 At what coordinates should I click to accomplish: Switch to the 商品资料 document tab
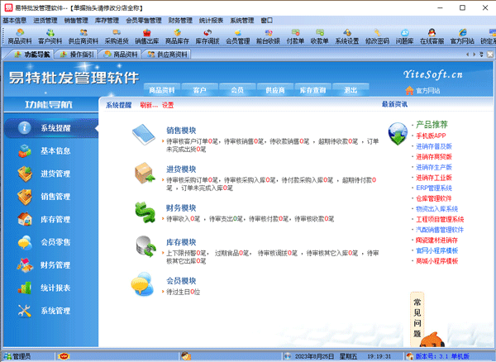click(122, 55)
